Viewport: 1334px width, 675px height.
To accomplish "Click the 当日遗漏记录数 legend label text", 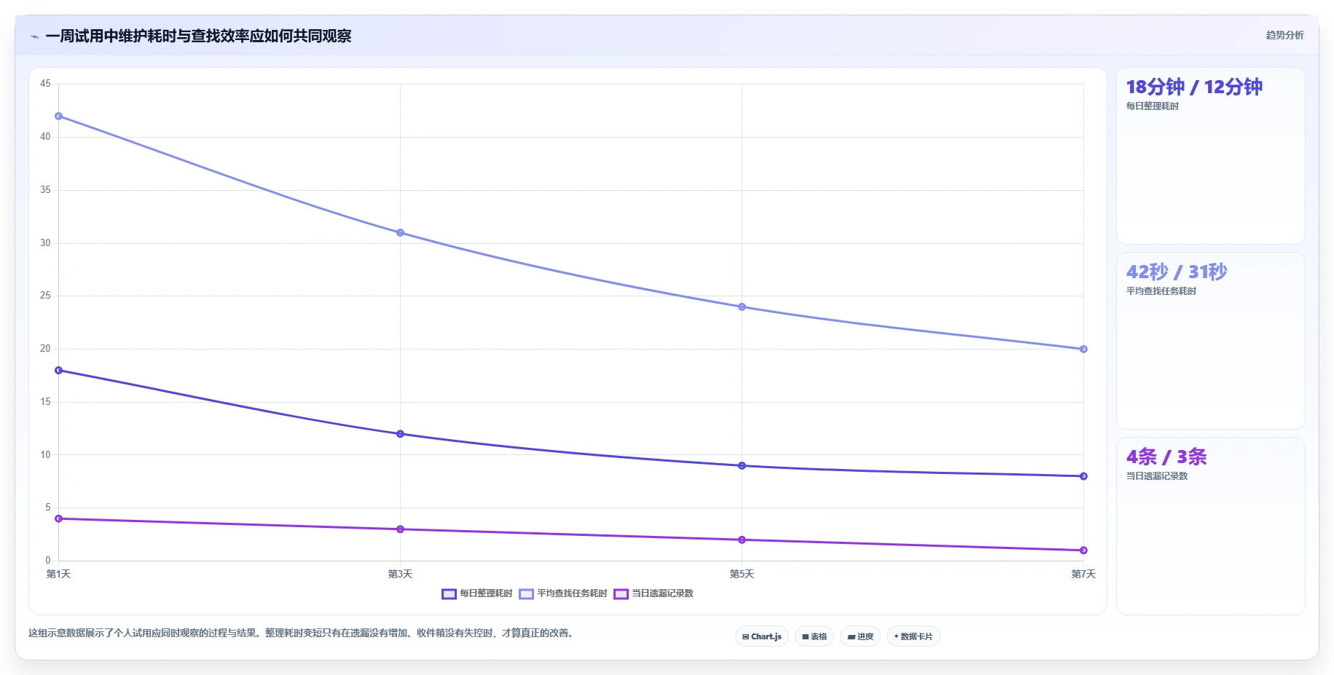I will click(662, 593).
